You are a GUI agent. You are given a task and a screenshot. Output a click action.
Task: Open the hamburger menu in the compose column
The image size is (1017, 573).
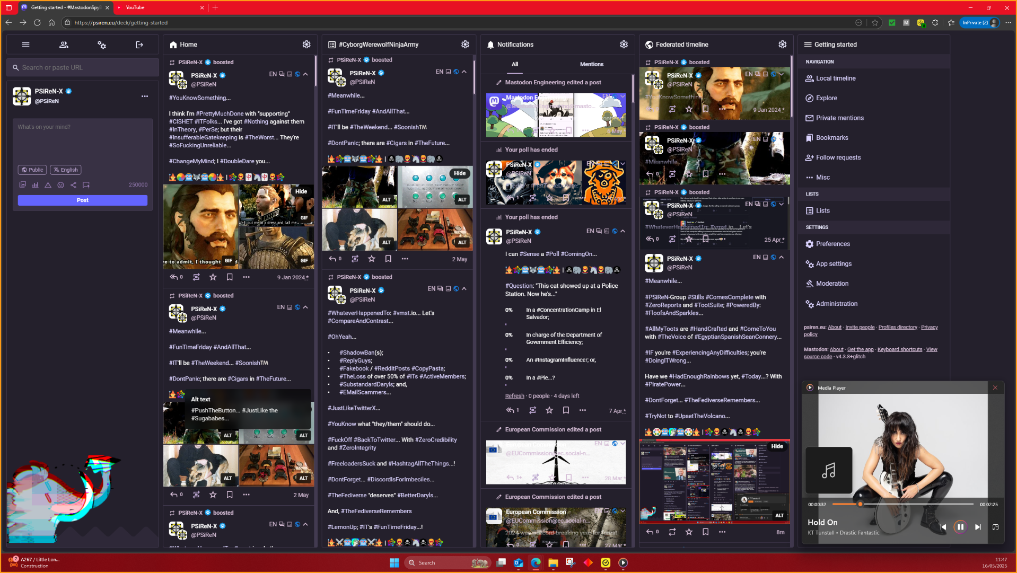25,45
